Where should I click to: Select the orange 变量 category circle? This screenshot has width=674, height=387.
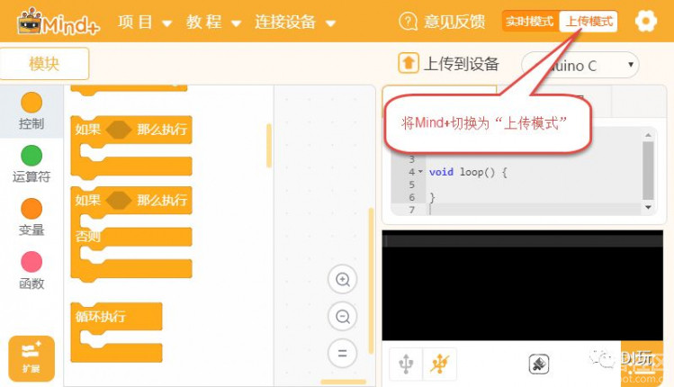pyautogui.click(x=31, y=209)
